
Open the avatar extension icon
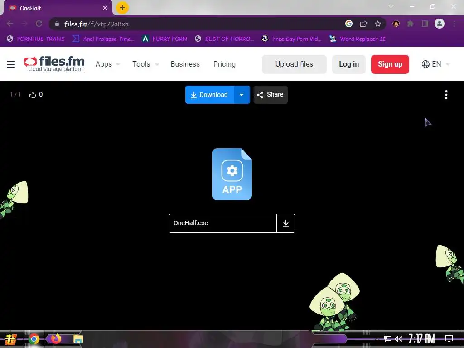[396, 24]
